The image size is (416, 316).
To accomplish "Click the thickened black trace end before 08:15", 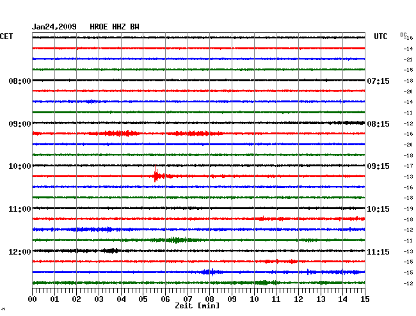I will point(348,123).
